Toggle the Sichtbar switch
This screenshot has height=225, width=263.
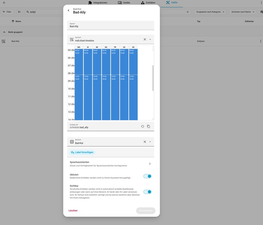click(x=147, y=192)
